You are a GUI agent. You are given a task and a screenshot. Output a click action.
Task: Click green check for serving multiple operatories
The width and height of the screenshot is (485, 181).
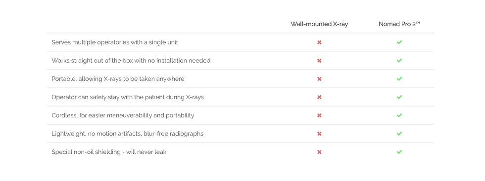[x=399, y=42]
